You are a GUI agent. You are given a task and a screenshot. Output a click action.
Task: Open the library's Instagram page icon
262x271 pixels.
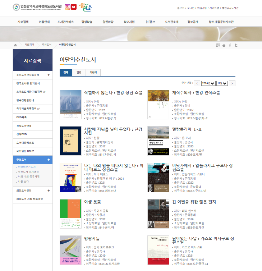coord(67,7)
